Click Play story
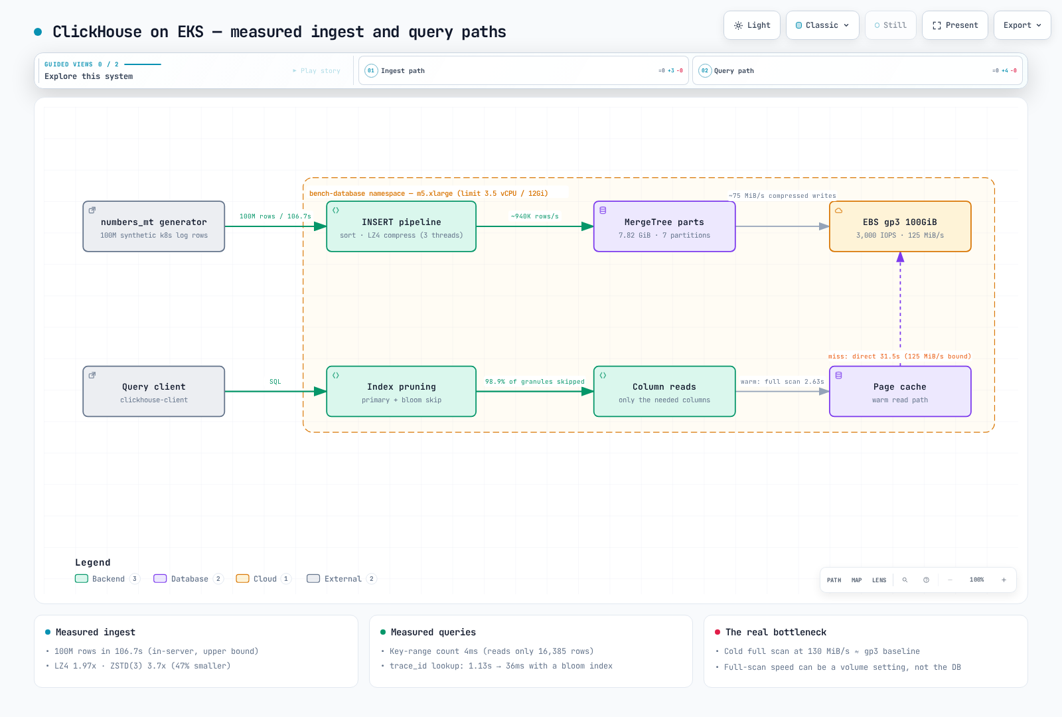1062x717 pixels. coord(317,71)
